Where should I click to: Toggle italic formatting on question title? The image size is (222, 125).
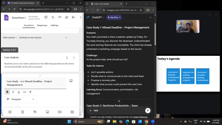pyautogui.click(x=13, y=92)
